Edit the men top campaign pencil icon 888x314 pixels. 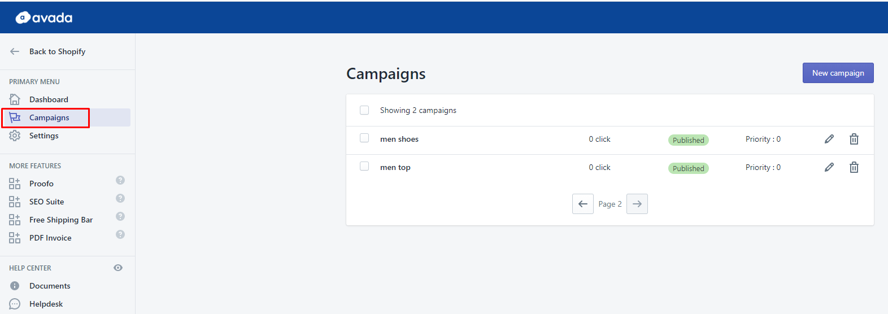tap(829, 167)
